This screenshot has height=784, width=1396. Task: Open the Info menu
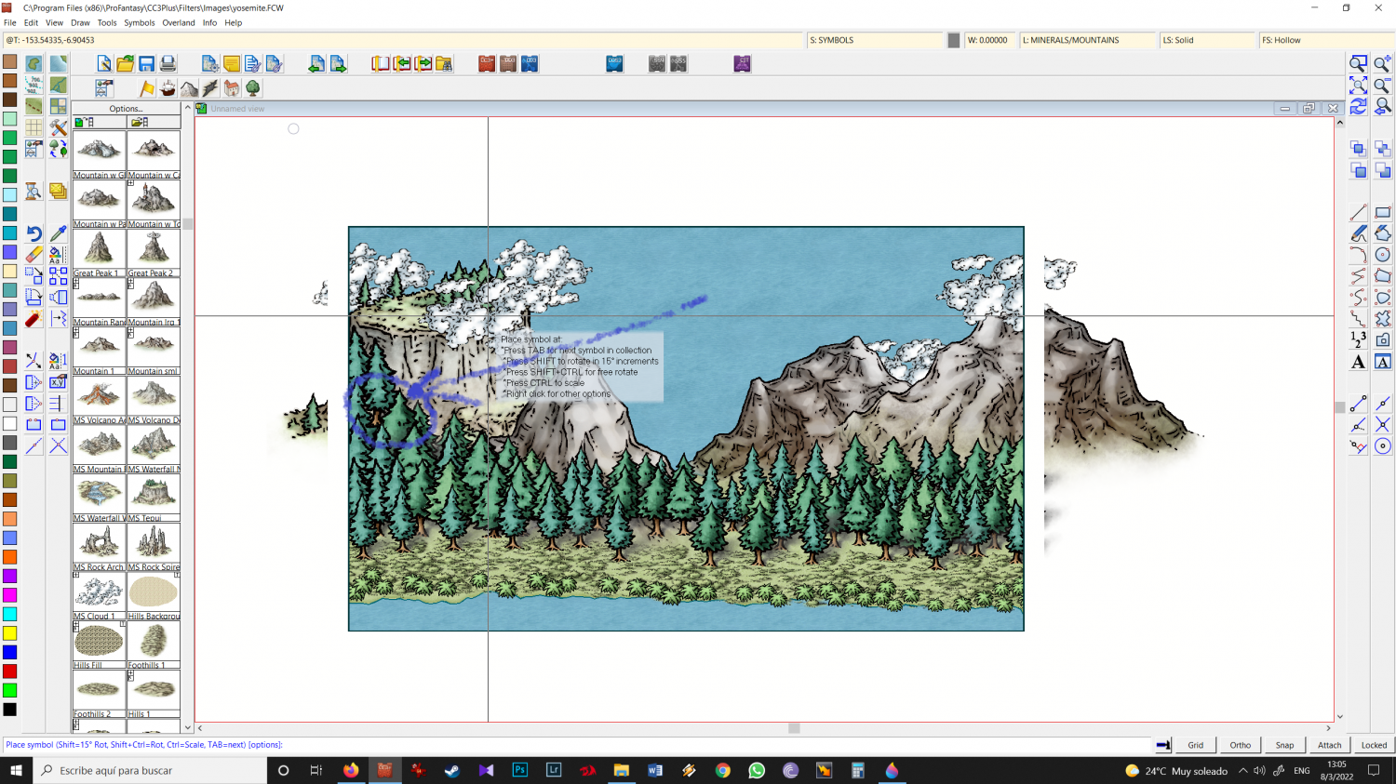[209, 22]
